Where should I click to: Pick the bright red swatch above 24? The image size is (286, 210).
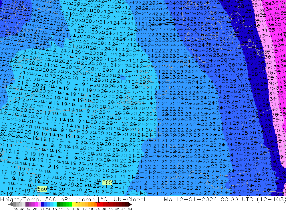99,204
